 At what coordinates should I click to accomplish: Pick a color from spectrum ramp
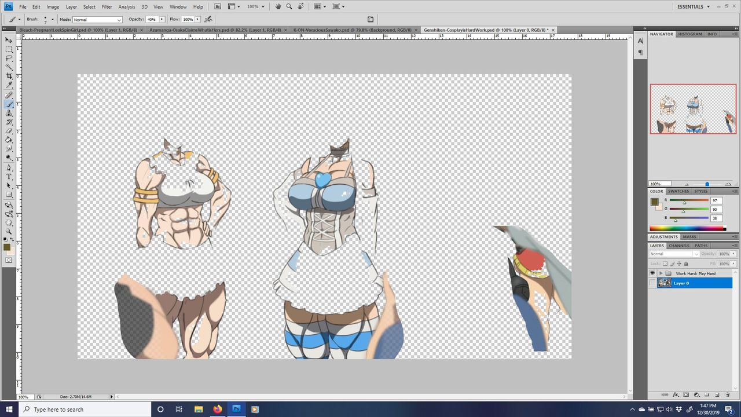point(687,229)
